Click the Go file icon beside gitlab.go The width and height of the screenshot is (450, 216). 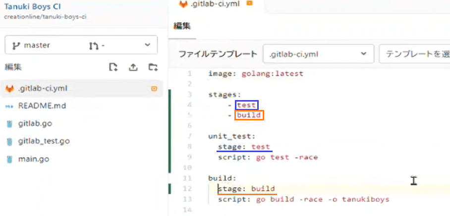tap(10, 124)
